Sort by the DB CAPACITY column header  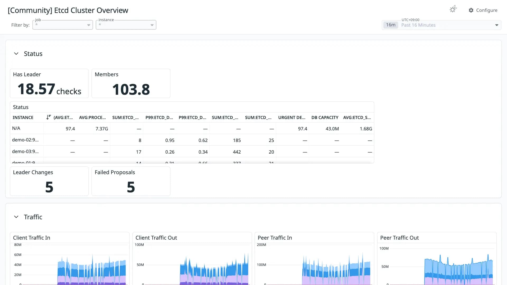pyautogui.click(x=325, y=117)
